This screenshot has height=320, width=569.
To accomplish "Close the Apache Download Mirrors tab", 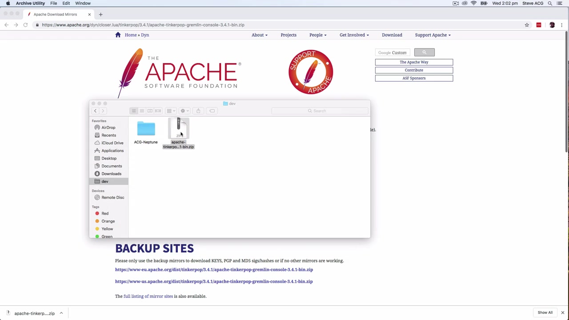I will (89, 14).
